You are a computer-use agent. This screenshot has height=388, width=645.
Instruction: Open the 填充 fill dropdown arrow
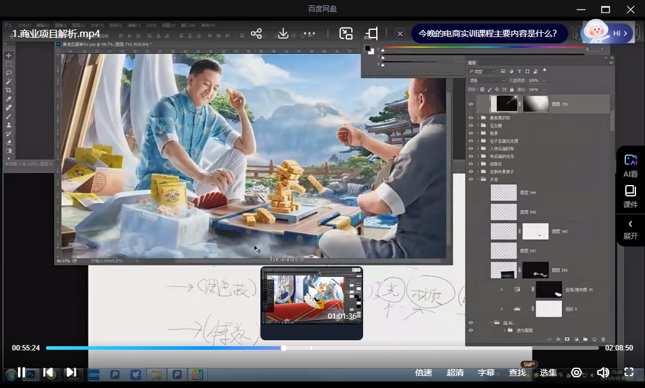click(544, 89)
